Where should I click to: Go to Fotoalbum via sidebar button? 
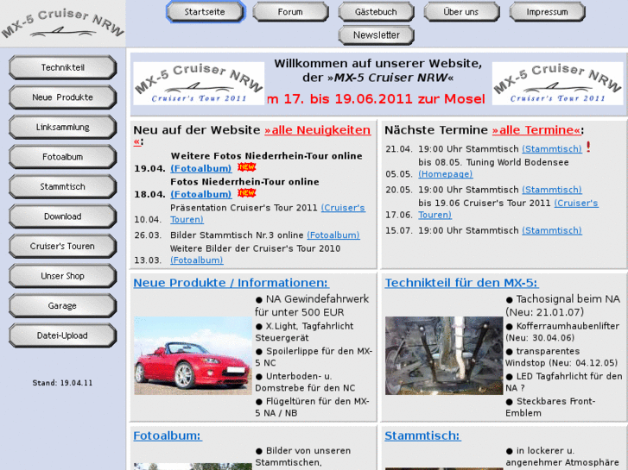(63, 157)
